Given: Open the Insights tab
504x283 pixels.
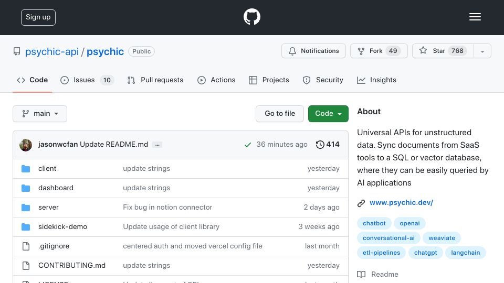Looking at the screenshot, I should pos(376,80).
